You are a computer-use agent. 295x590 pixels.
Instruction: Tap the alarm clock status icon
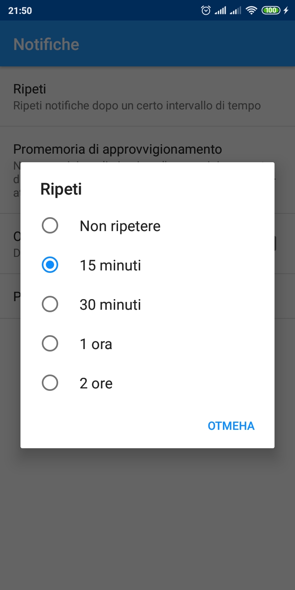coord(206,11)
